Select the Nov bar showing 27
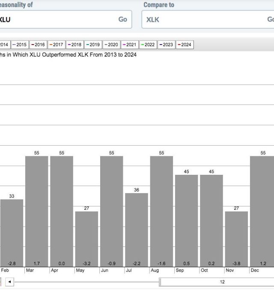Screen dimensions: 274x293 pyautogui.click(x=236, y=239)
